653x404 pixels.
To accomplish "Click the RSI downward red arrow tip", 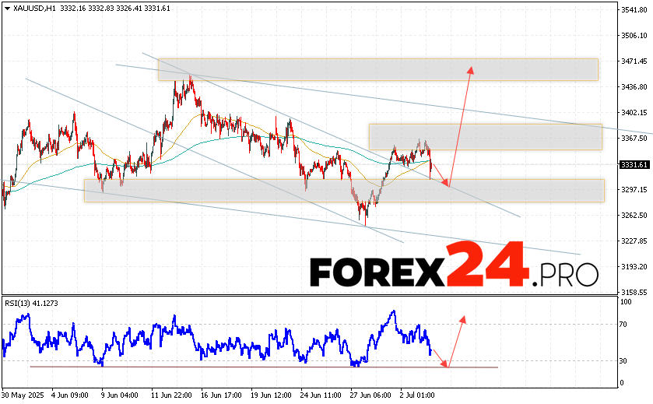I will 447,366.
